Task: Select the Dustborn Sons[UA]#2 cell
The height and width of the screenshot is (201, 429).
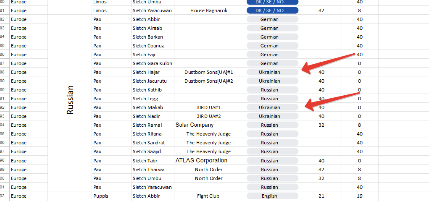Action: click(208, 81)
